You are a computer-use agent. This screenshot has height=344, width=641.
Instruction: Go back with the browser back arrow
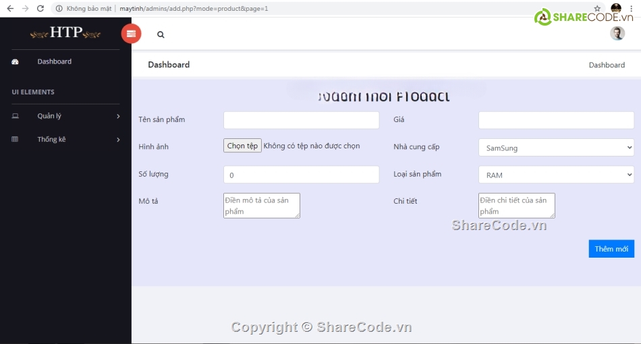click(10, 8)
